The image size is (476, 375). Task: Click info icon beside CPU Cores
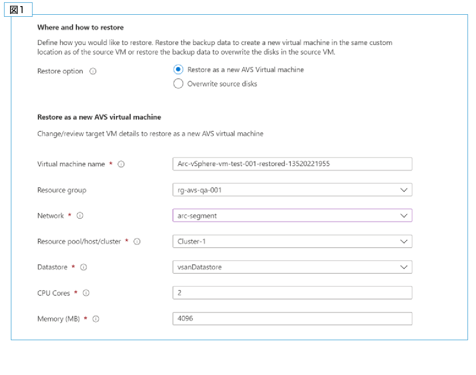[86, 293]
